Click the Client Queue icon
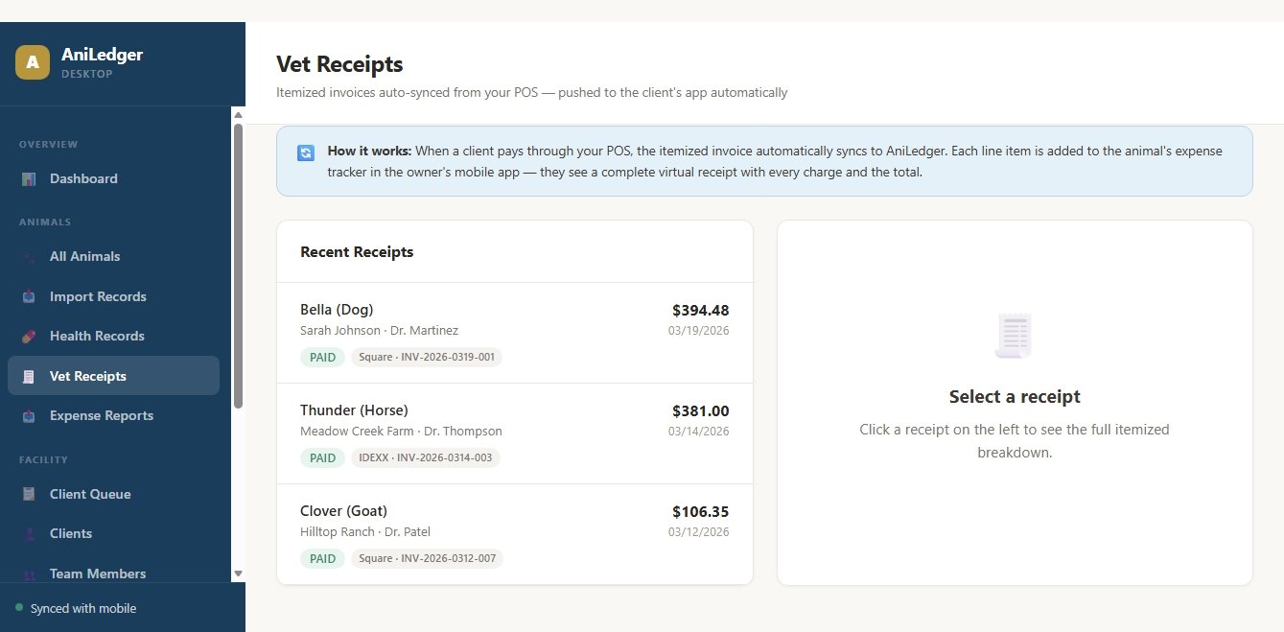 (x=29, y=495)
